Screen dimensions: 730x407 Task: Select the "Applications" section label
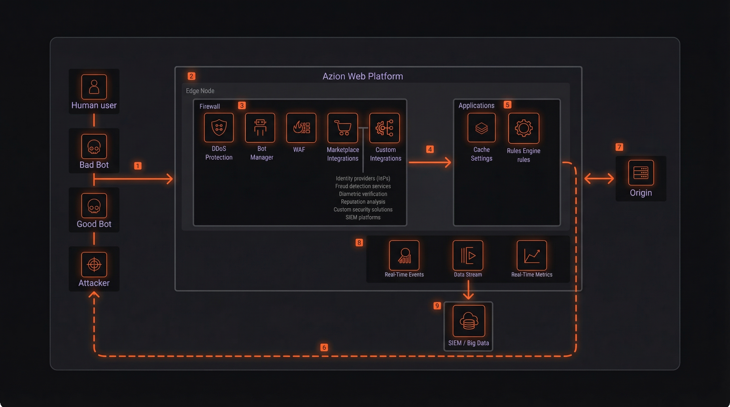(x=476, y=105)
